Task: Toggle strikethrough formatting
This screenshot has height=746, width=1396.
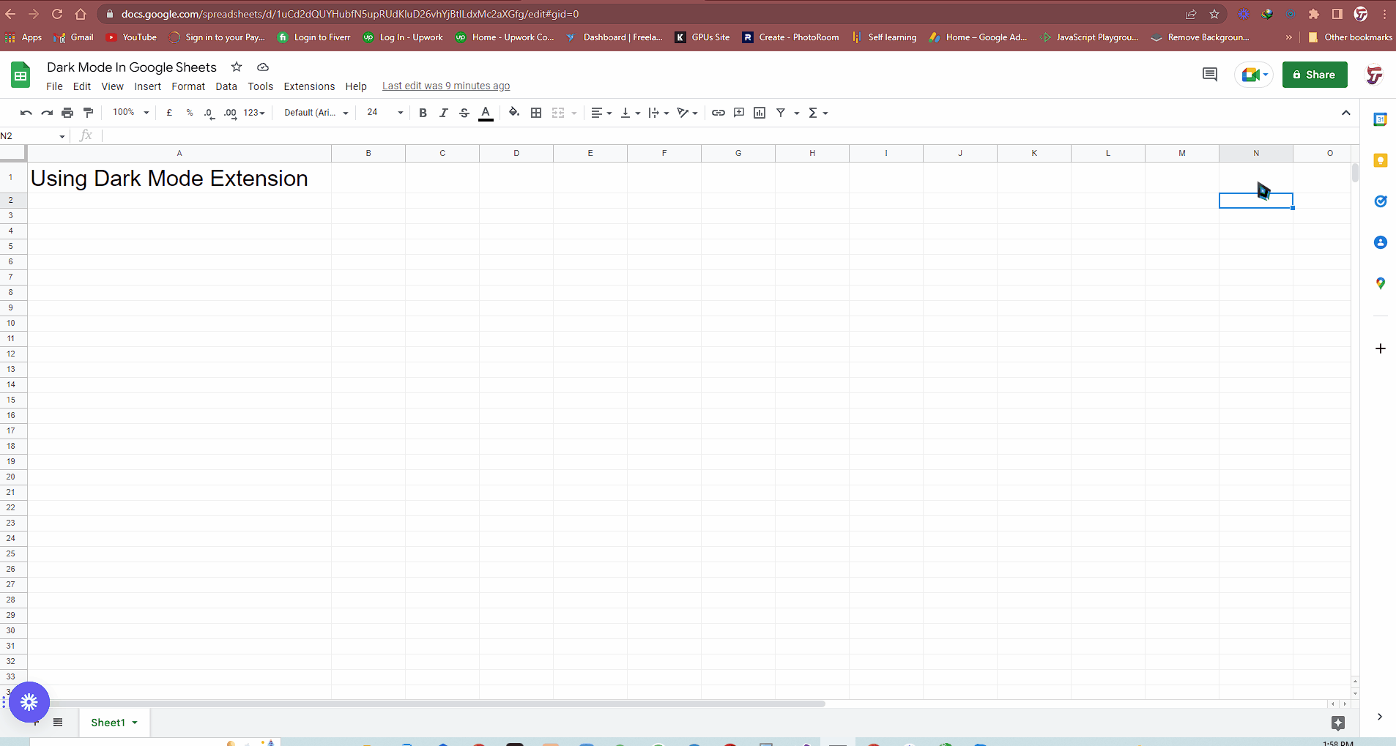Action: (x=464, y=113)
